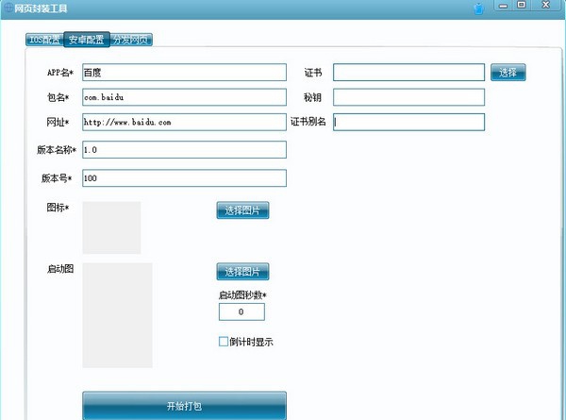Close the 网页封装工具 window
The image size is (566, 420).
coord(545,5)
